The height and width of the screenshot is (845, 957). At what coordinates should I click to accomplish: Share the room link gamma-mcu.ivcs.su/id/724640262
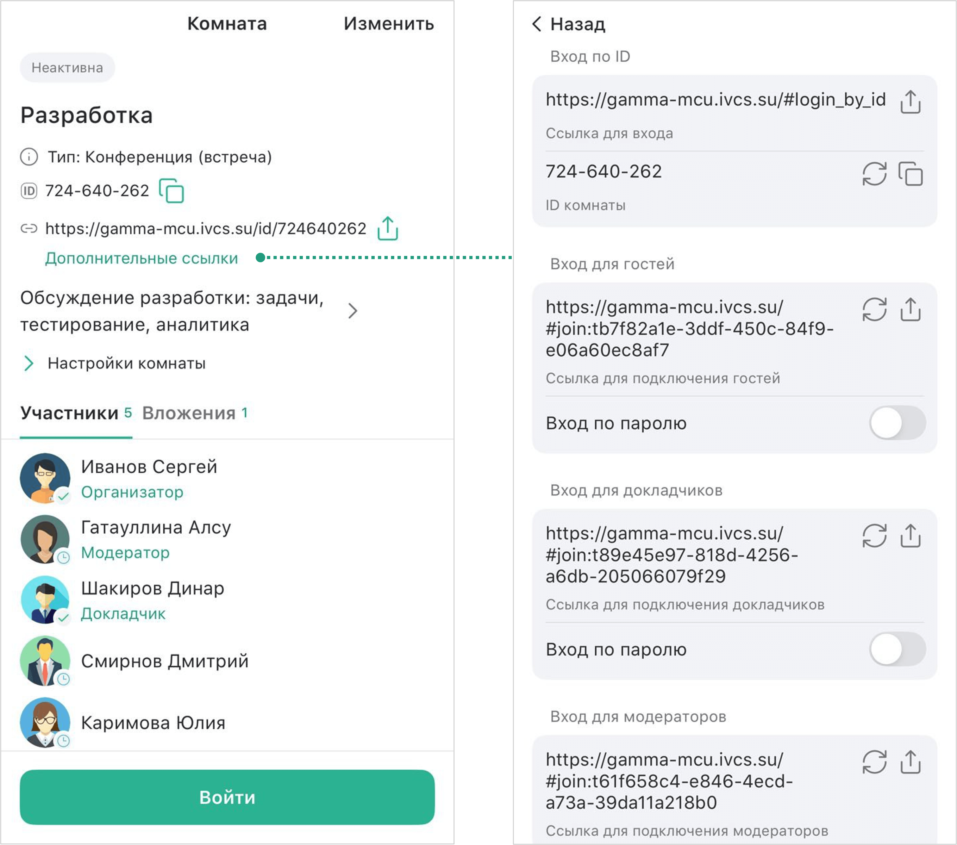(x=388, y=229)
